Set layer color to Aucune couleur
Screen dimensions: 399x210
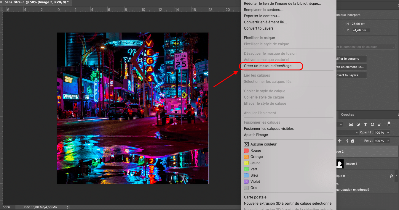point(260,144)
